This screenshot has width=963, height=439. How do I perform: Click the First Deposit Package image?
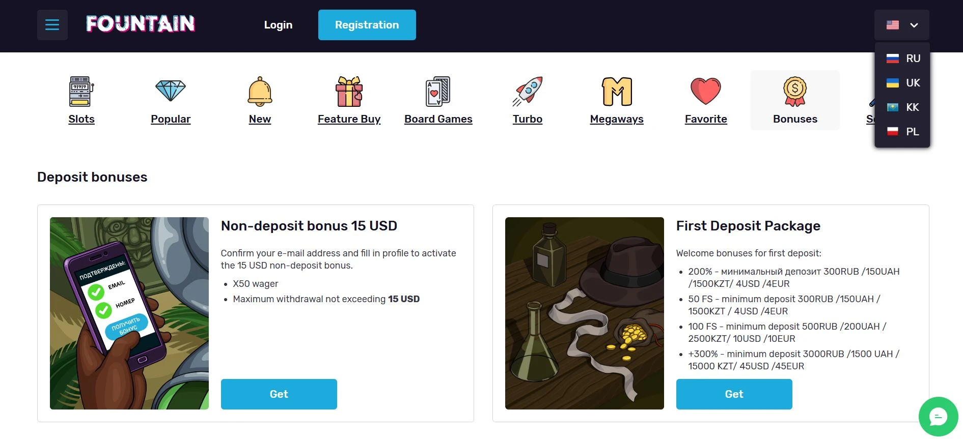(584, 313)
